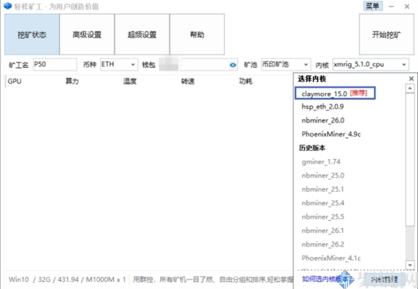The width and height of the screenshot is (418, 289).
Task: Select nbminer_25.1 history version
Action: [323, 189]
